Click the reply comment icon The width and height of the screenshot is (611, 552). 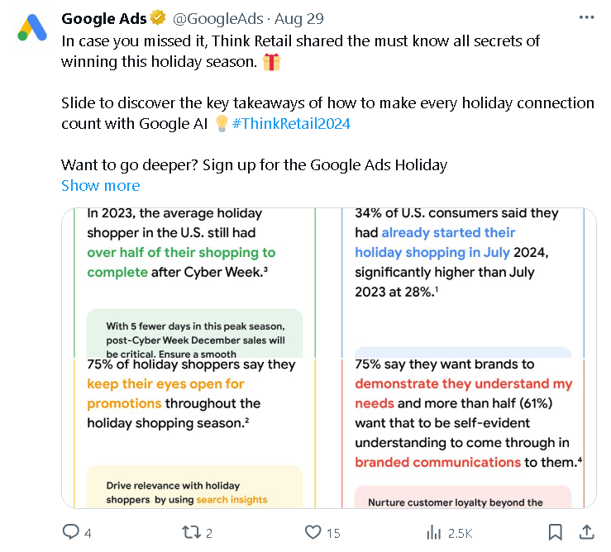click(72, 532)
